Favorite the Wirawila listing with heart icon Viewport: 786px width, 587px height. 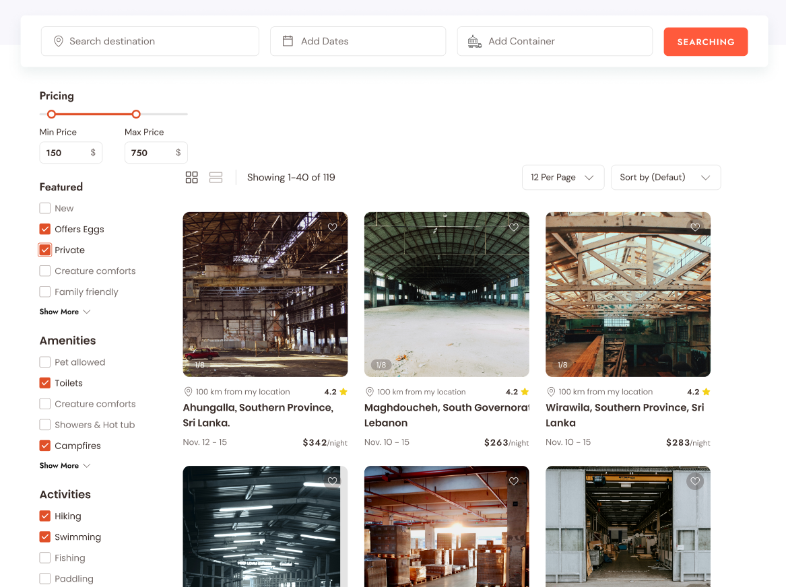(x=695, y=228)
